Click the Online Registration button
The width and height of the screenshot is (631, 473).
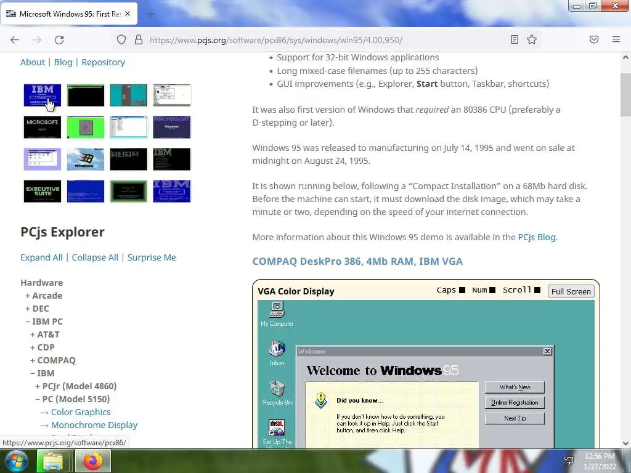(x=515, y=403)
